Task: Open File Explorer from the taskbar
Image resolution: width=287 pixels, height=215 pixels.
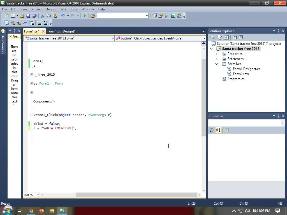Action: coord(52,211)
